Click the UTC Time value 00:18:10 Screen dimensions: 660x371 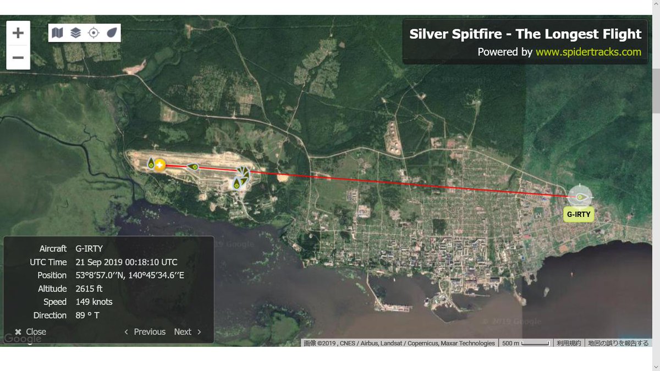pos(126,262)
